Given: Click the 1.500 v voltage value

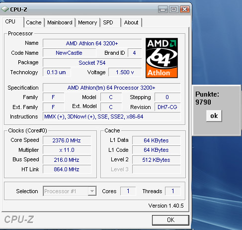Looking at the screenshot, I should click(x=125, y=72).
